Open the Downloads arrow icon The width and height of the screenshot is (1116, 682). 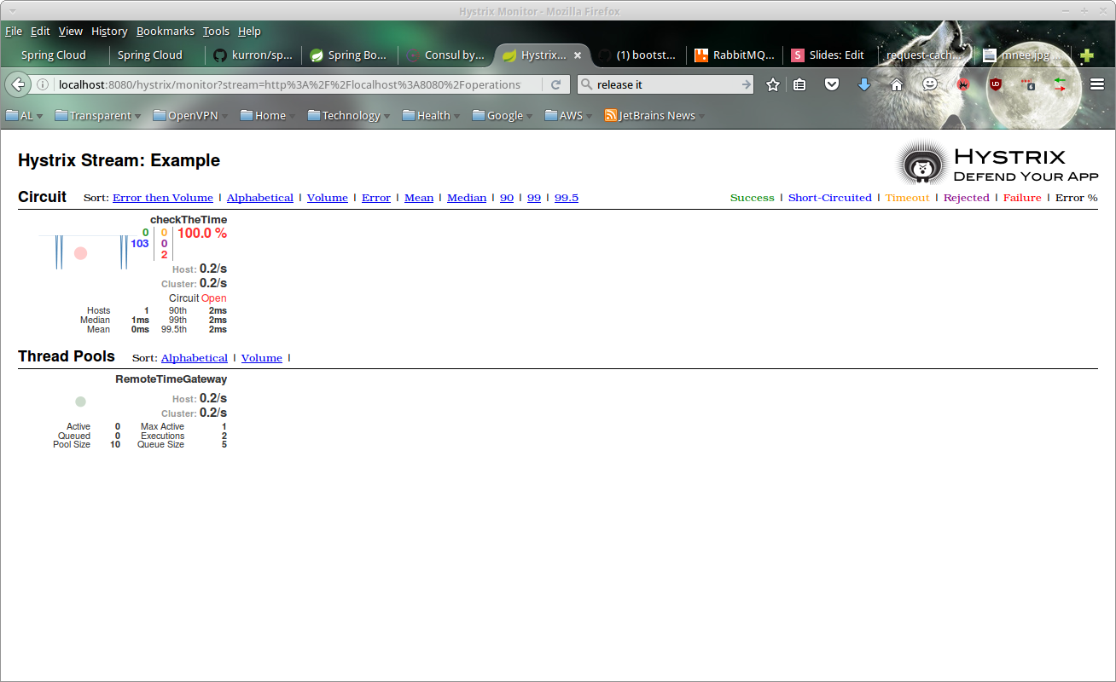tap(864, 84)
